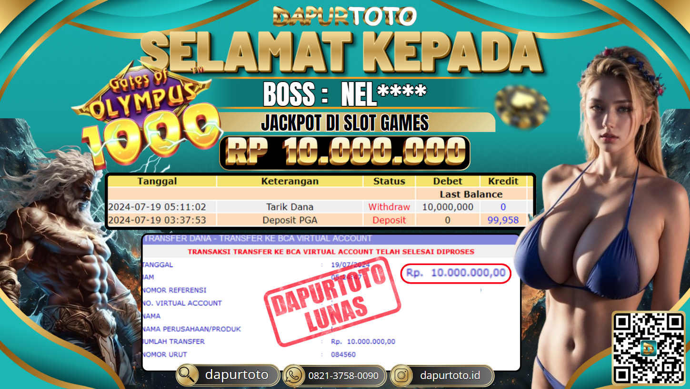Click the red Withdraw status text
Screen dimensions: 690x389
389,207
